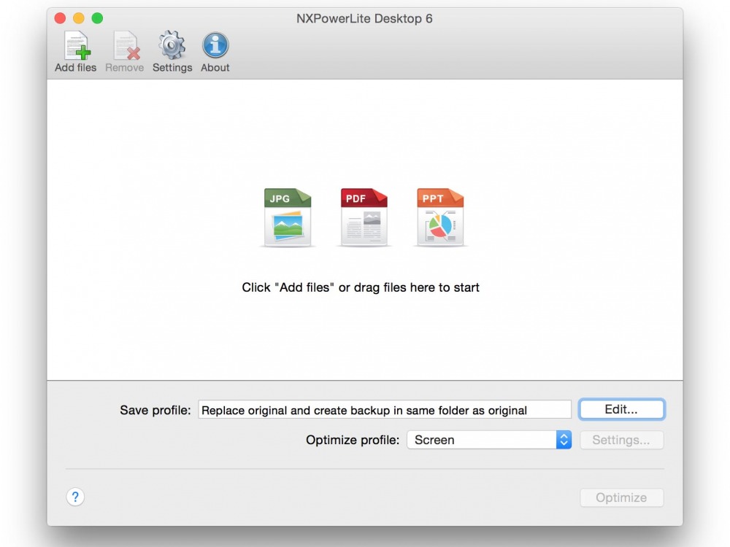Zoom the window using the green button
The width and height of the screenshot is (730, 547).
(97, 18)
